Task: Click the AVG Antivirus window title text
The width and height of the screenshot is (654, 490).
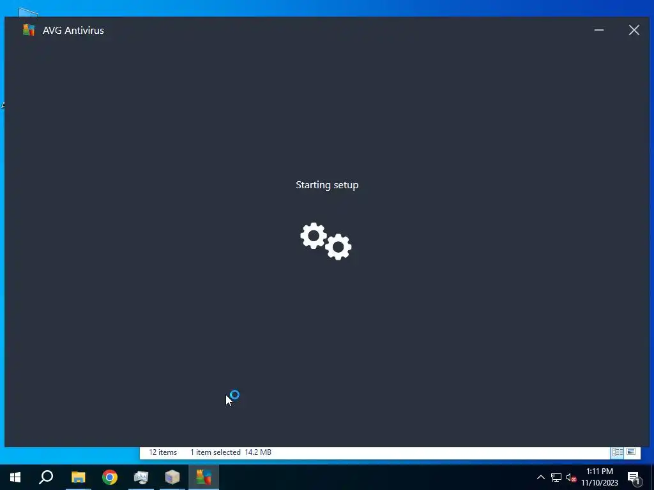Action: pyautogui.click(x=73, y=31)
